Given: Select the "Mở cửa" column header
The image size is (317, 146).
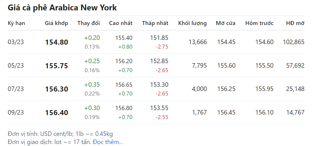Looking at the screenshot, I should click(x=226, y=23).
